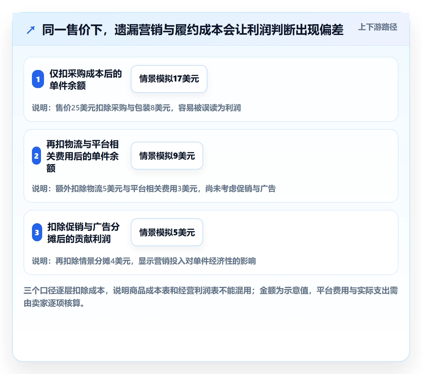Click the note 售价25美元扣除采购与包装8美元
The height and width of the screenshot is (374, 422).
[x=113, y=108]
